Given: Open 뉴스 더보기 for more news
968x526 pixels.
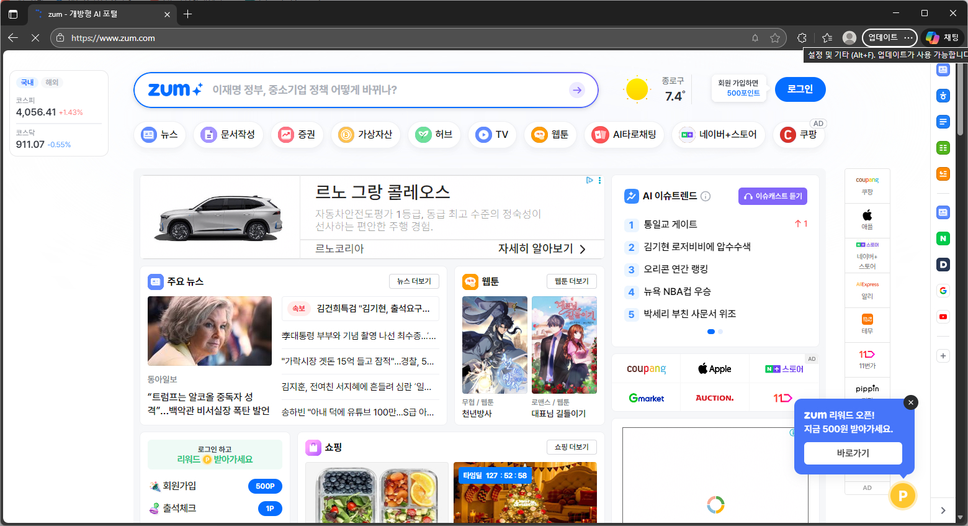Looking at the screenshot, I should [414, 281].
